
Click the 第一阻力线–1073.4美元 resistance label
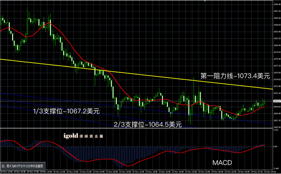(235, 76)
